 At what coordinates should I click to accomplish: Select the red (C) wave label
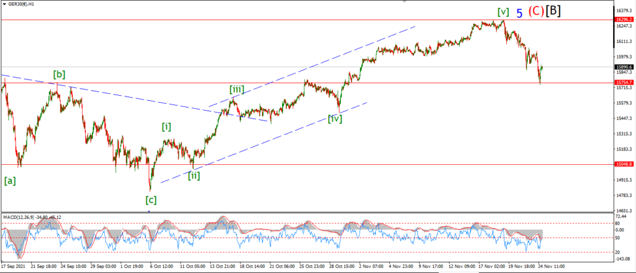[536, 11]
